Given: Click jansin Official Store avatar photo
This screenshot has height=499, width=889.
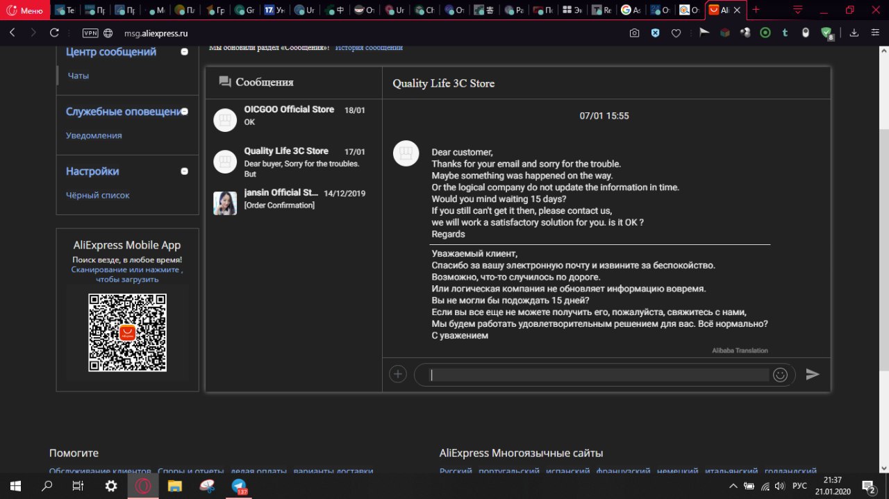Looking at the screenshot, I should 225,203.
